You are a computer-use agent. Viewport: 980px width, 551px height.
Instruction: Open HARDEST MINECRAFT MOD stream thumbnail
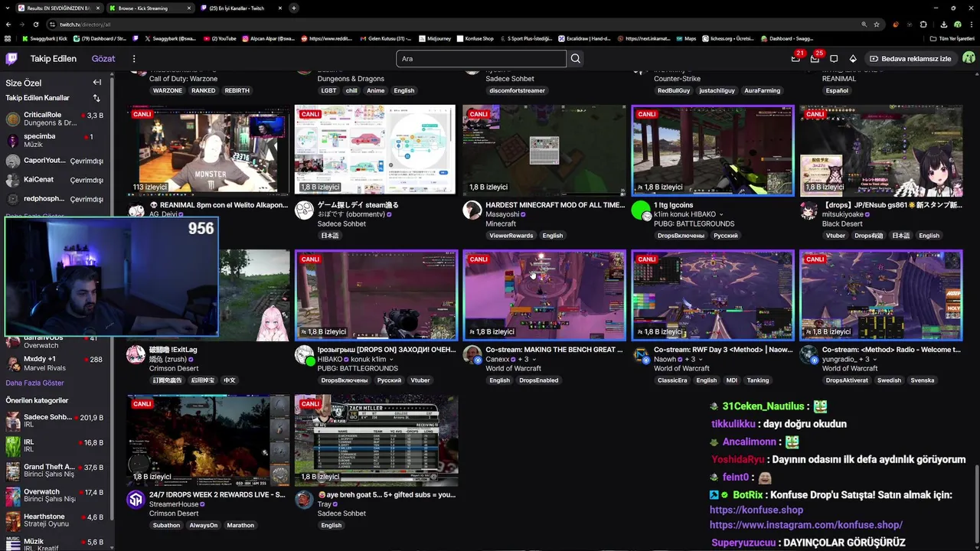tap(544, 150)
